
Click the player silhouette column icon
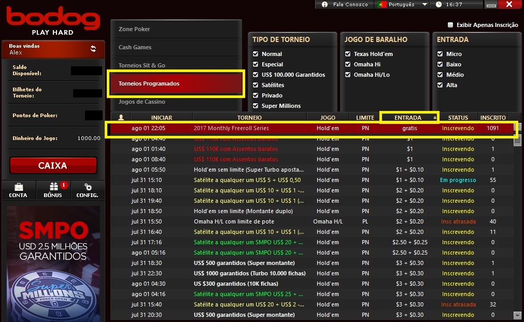121,117
